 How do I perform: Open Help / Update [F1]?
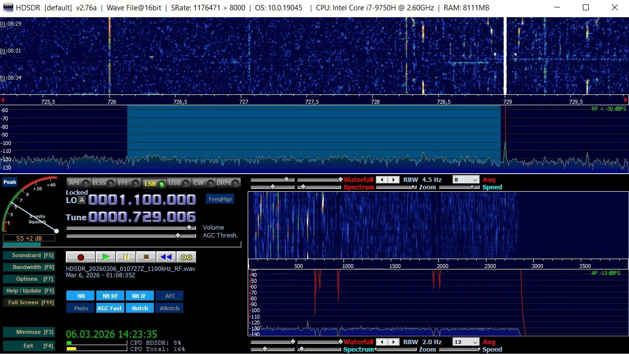[29, 291]
